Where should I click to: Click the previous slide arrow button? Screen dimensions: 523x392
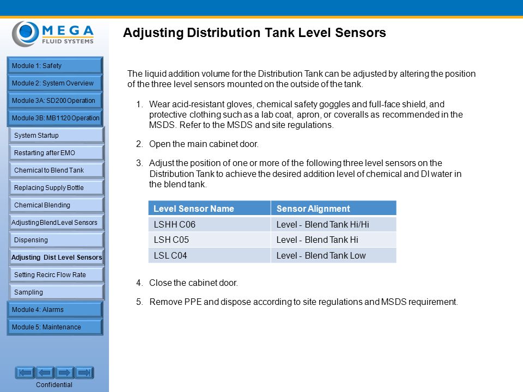pyautogui.click(x=45, y=372)
